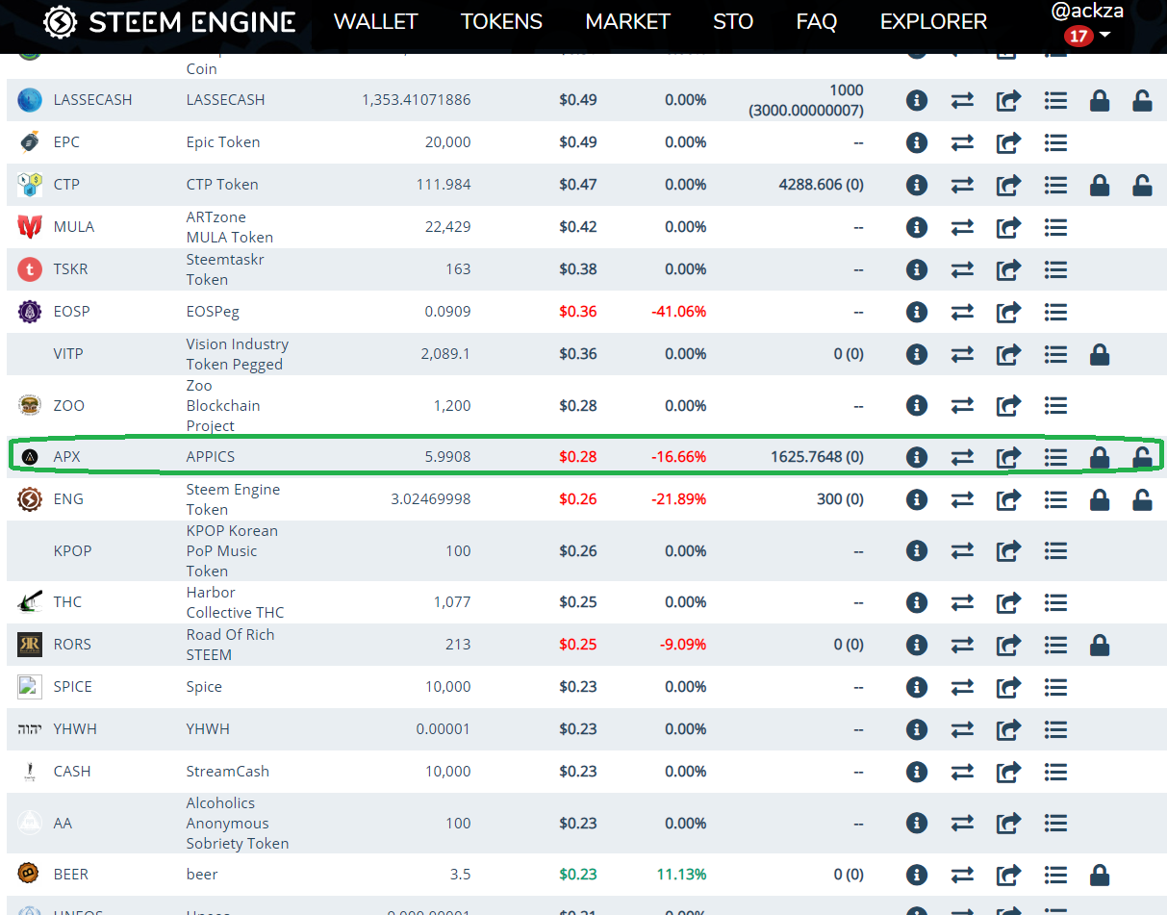The height and width of the screenshot is (915, 1167).
Task: View history list icon for MULA
Action: (1055, 227)
